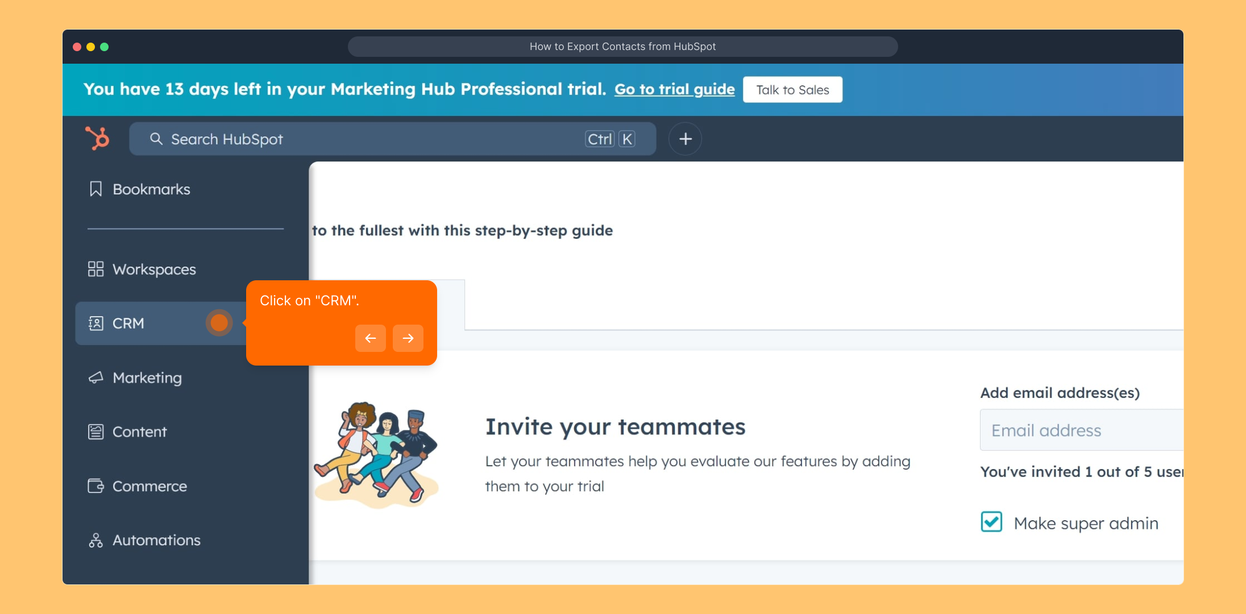Image resolution: width=1246 pixels, height=614 pixels.
Task: Click the HubSpot sprocket logo
Action: pos(97,138)
